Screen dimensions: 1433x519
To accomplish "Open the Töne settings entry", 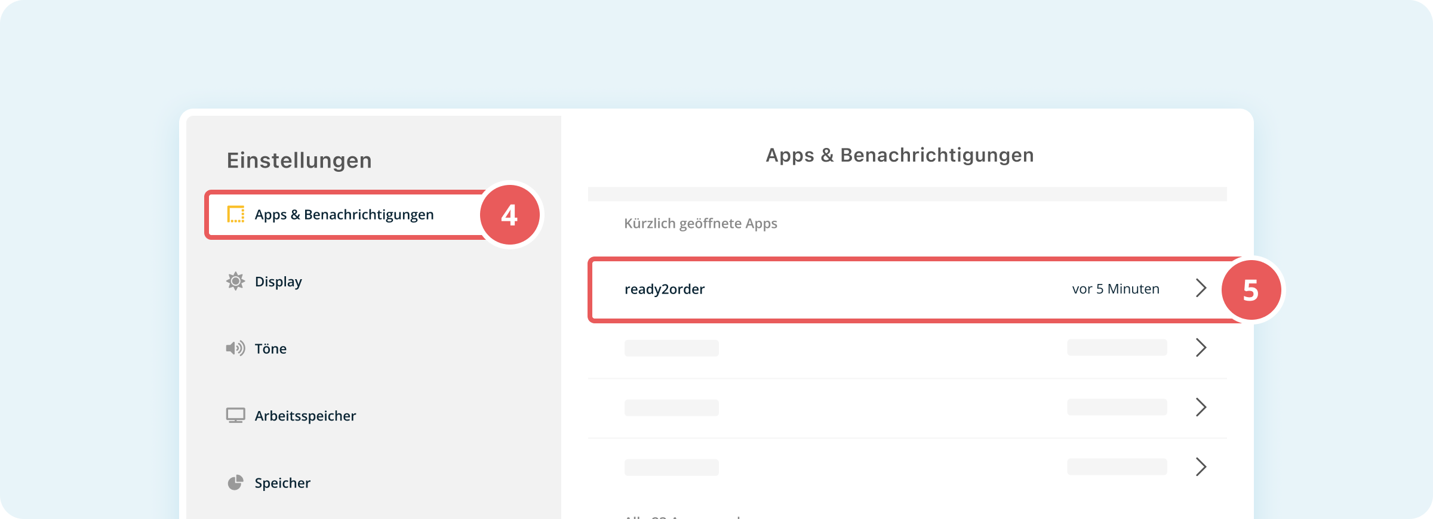I will tap(270, 348).
